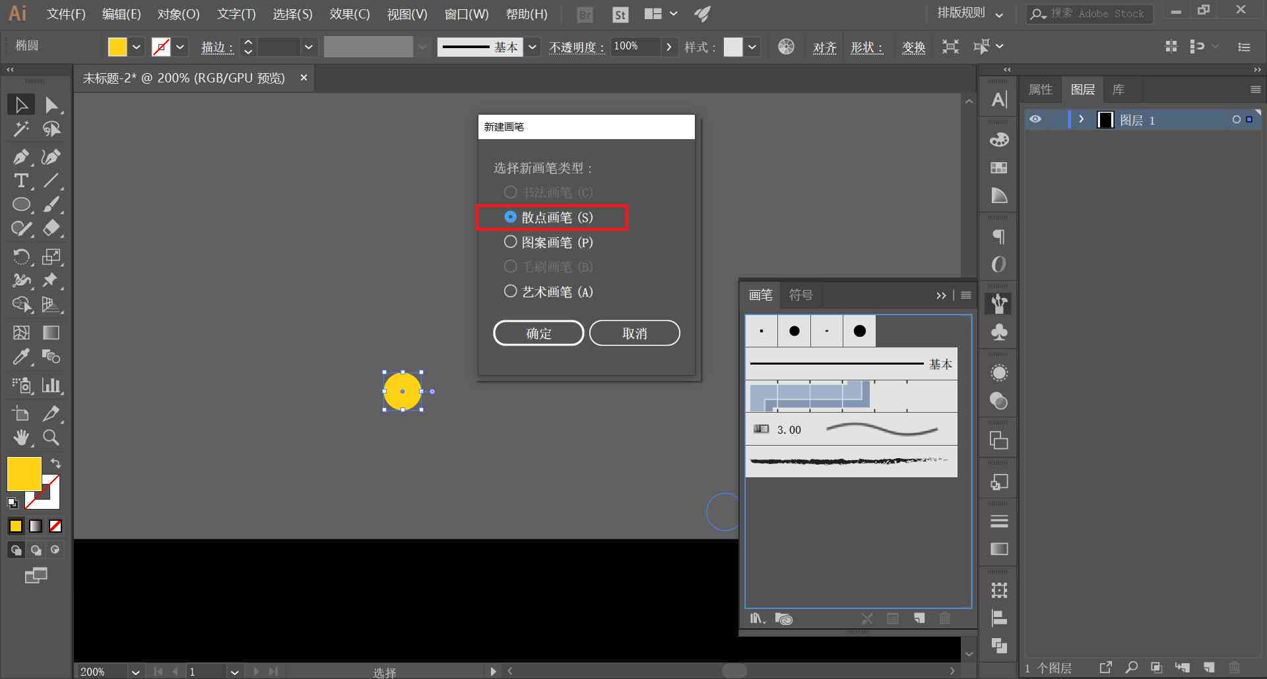The image size is (1267, 679).
Task: Create new layer in Layers panel
Action: tap(1209, 667)
